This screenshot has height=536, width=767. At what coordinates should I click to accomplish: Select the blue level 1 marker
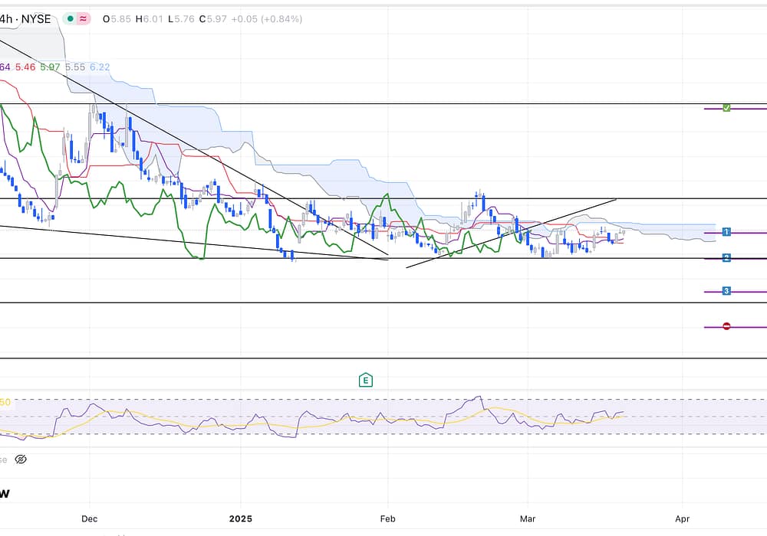[x=726, y=231]
